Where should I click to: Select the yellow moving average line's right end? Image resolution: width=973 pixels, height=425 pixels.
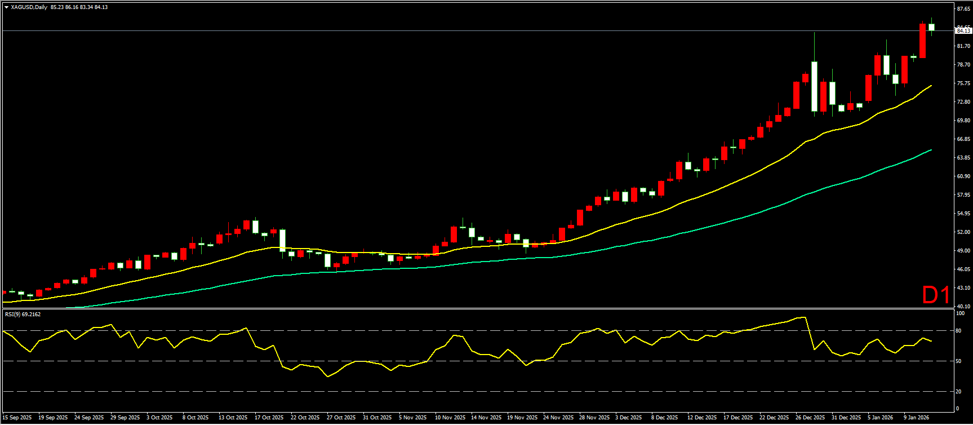pos(931,86)
